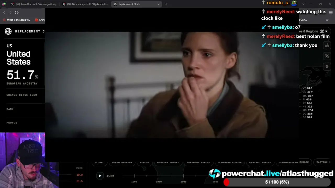Click the 1960 mark on the timeline
Screen dimensions: 335x188
134,182
